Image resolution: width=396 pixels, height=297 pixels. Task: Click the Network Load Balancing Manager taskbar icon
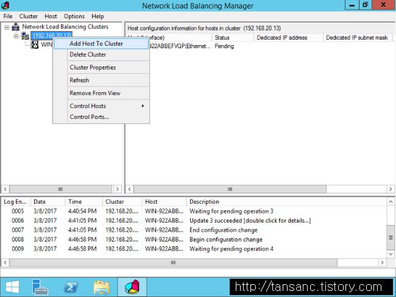click(x=132, y=287)
